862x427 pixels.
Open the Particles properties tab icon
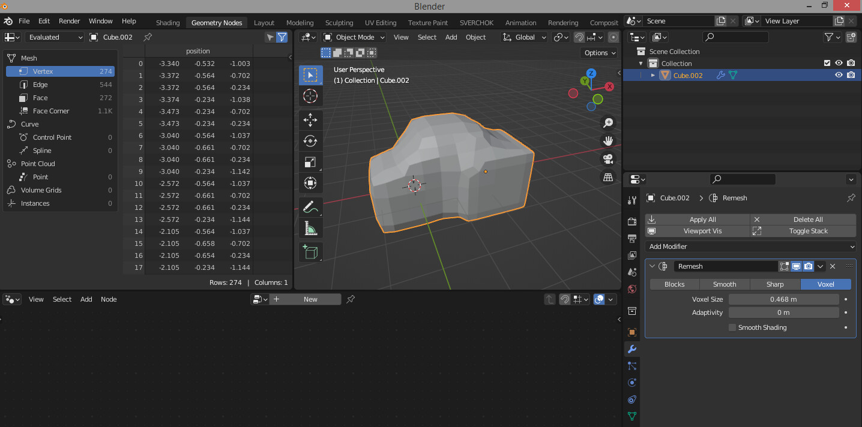(x=631, y=366)
